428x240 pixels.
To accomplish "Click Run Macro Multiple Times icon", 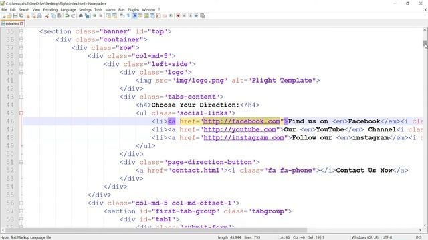I will tap(196, 16).
